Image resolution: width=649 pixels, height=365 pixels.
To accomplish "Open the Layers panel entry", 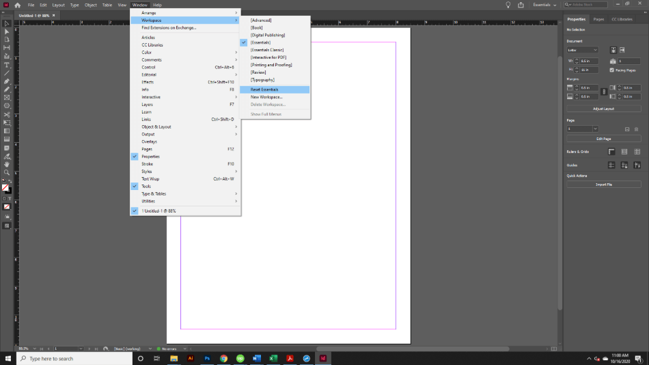I will pos(186,105).
